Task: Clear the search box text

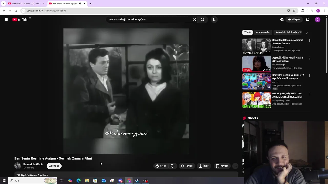Action: coord(194,20)
